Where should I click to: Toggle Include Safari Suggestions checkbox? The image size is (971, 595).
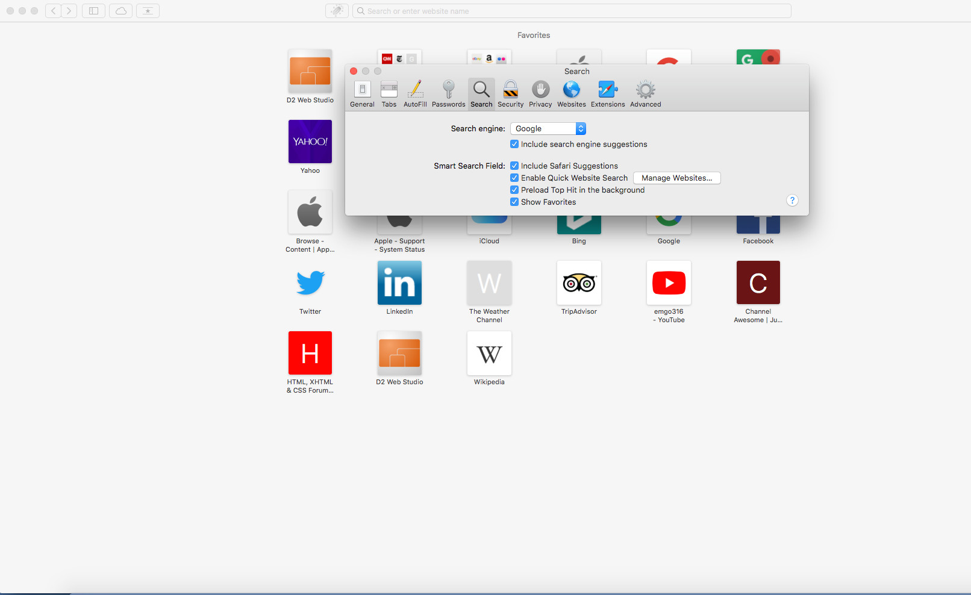click(x=514, y=166)
